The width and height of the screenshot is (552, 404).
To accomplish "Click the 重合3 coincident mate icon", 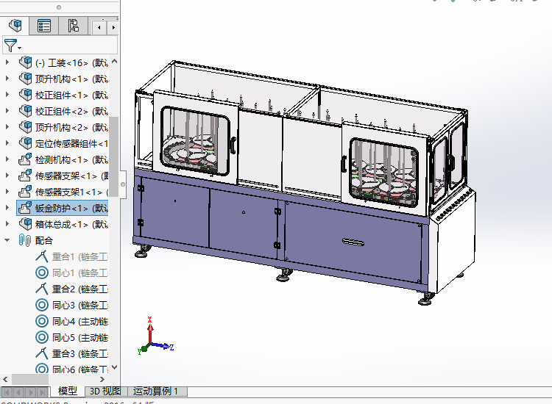I will (42, 353).
